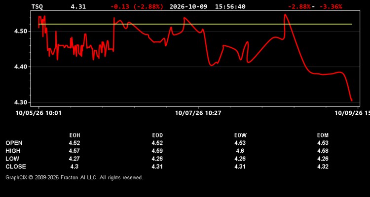Select the 4.40 y-axis label

[x=21, y=67]
